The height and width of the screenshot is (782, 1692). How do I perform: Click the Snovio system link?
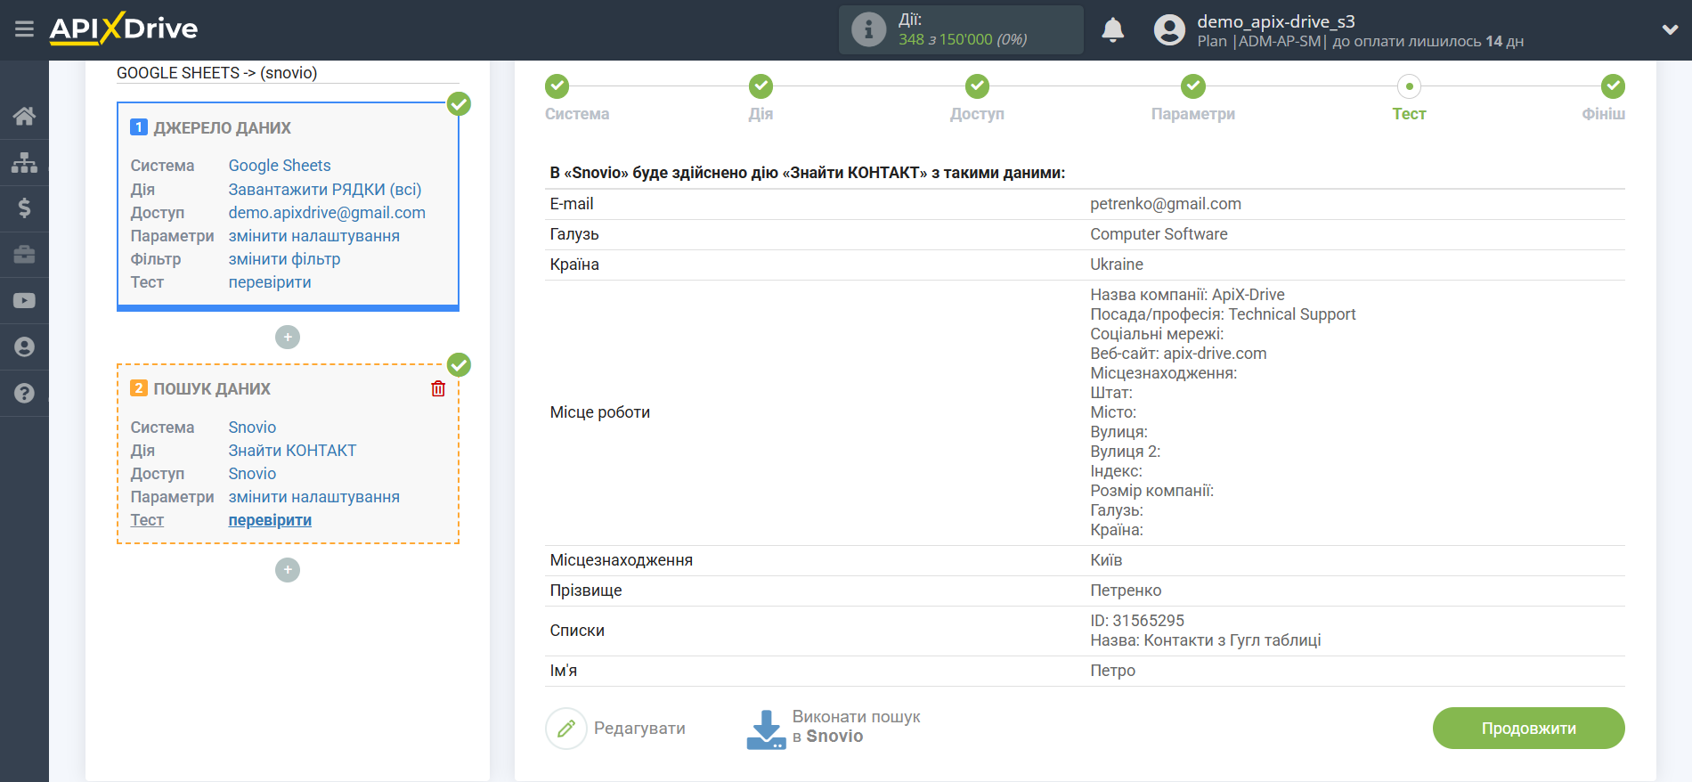click(252, 428)
